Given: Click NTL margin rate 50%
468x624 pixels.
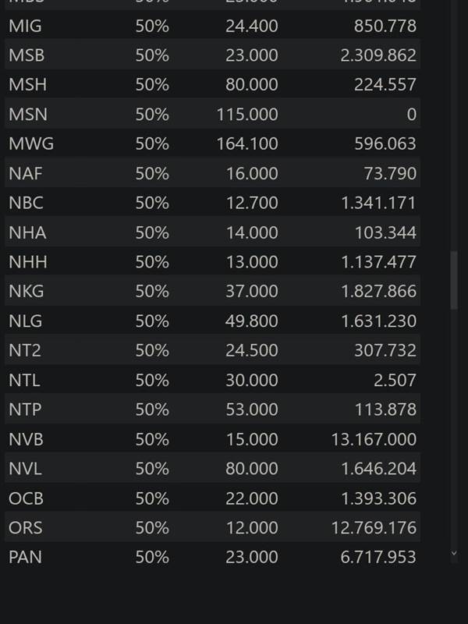Looking at the screenshot, I should [152, 380].
